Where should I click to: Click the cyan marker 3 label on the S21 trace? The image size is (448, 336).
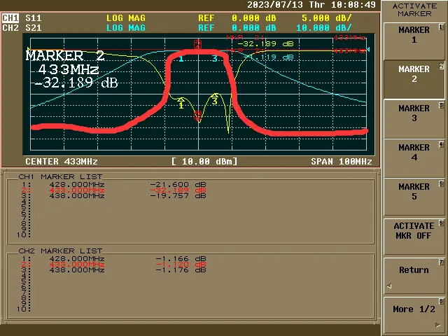215,58
